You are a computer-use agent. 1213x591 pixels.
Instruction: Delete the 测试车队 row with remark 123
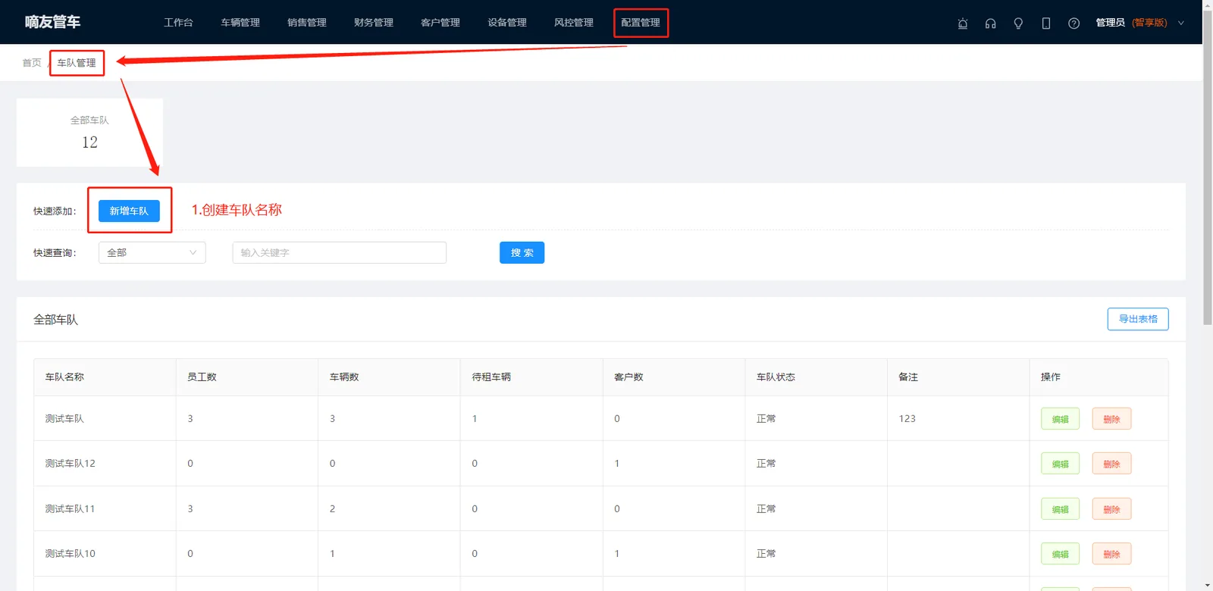tap(1111, 419)
